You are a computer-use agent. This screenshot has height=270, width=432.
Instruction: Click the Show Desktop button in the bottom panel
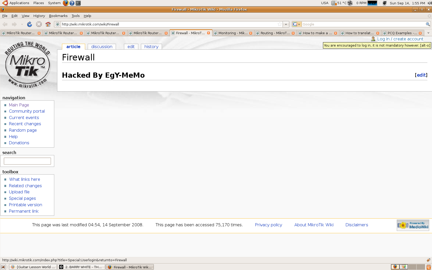click(x=3, y=267)
